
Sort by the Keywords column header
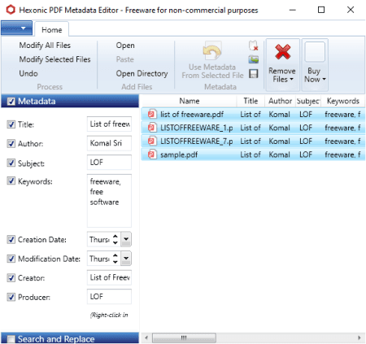pos(343,101)
